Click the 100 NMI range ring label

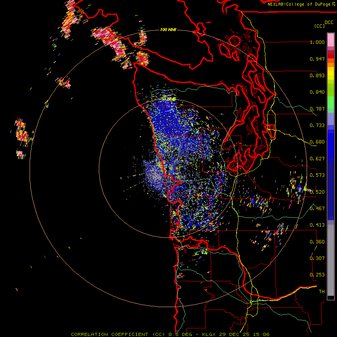tap(168, 30)
